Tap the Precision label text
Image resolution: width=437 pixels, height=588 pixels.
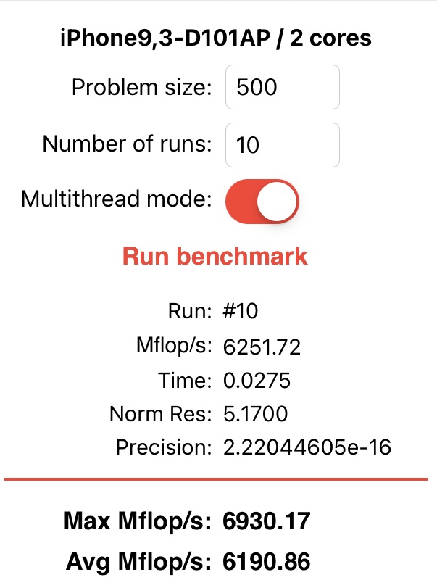pos(164,447)
